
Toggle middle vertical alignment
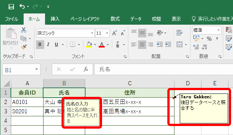click(x=142, y=33)
